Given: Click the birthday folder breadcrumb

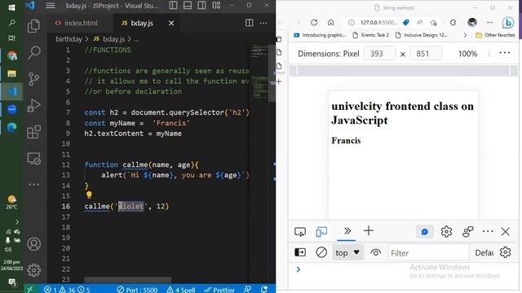Looking at the screenshot, I should [69, 39].
